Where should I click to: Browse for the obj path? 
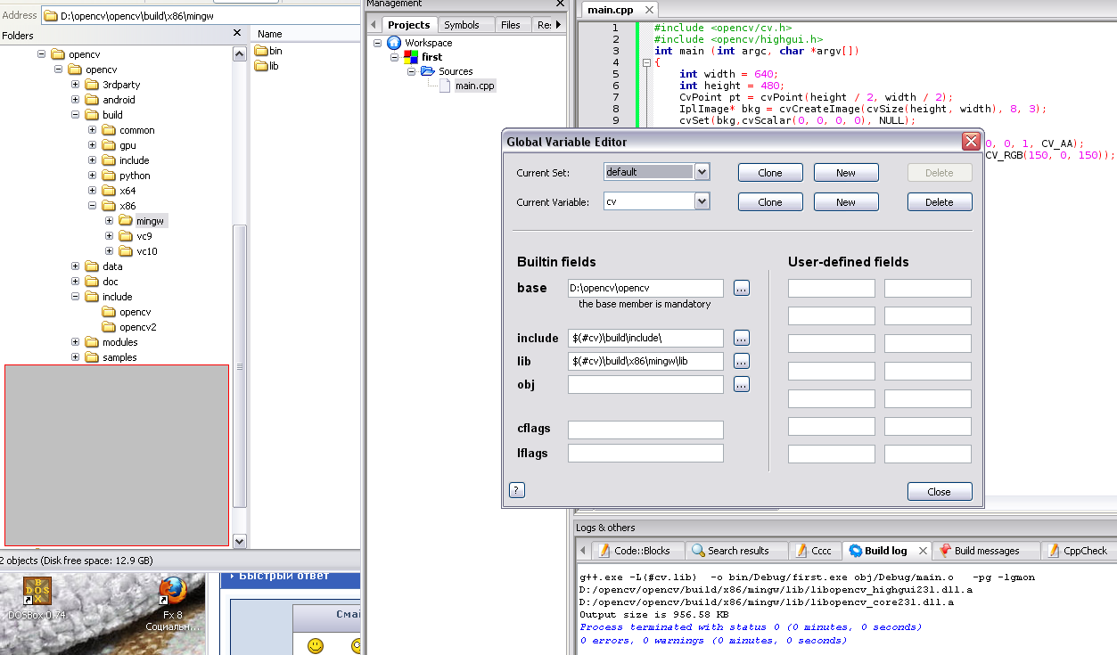pyautogui.click(x=742, y=384)
